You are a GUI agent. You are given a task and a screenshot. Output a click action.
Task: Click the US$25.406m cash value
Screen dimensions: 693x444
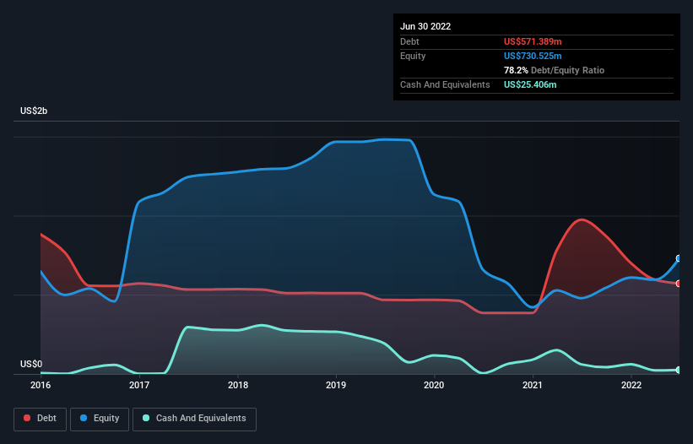point(530,84)
